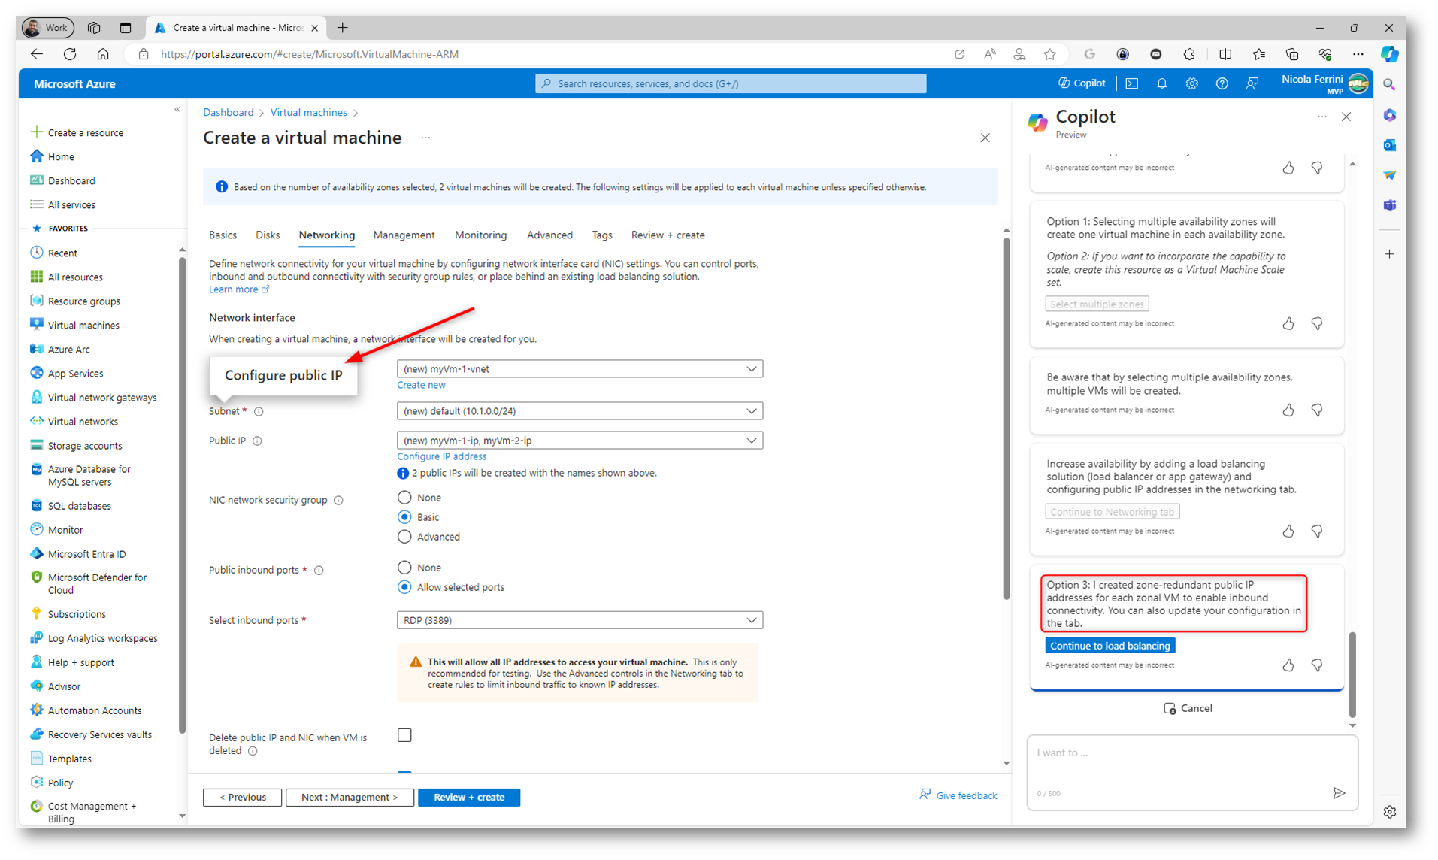The width and height of the screenshot is (1438, 860).
Task: Open the Select inbound ports RDP dropdown
Action: coord(580,619)
